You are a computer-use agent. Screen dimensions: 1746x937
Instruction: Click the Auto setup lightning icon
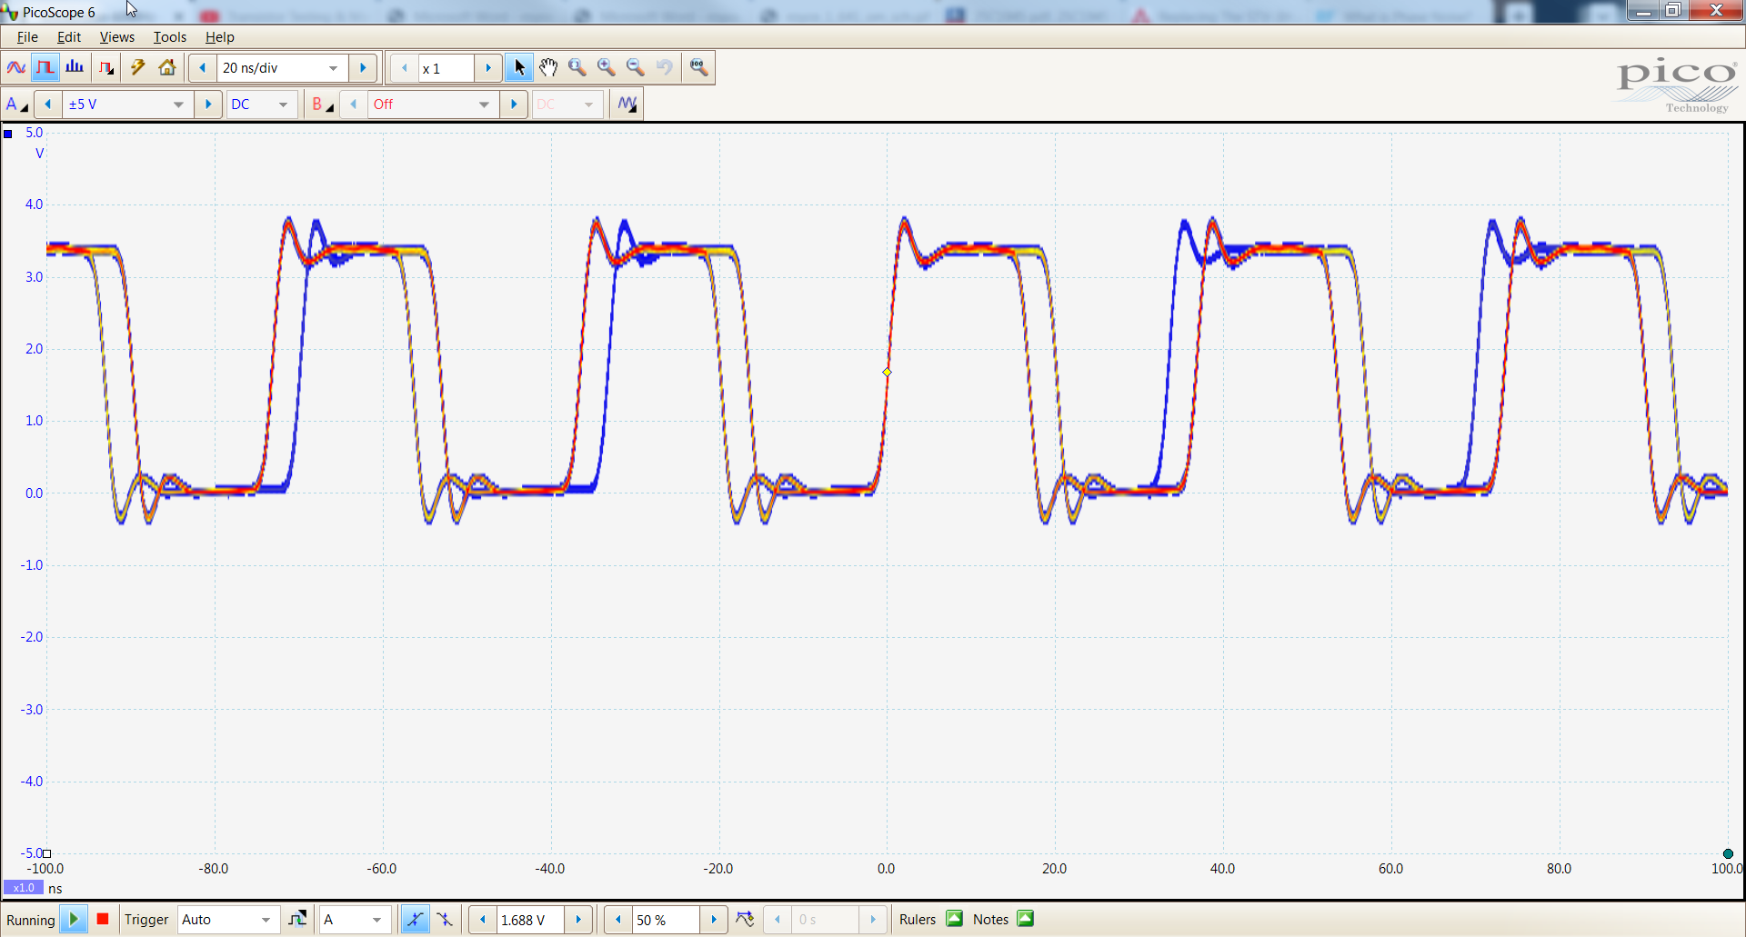(x=138, y=68)
